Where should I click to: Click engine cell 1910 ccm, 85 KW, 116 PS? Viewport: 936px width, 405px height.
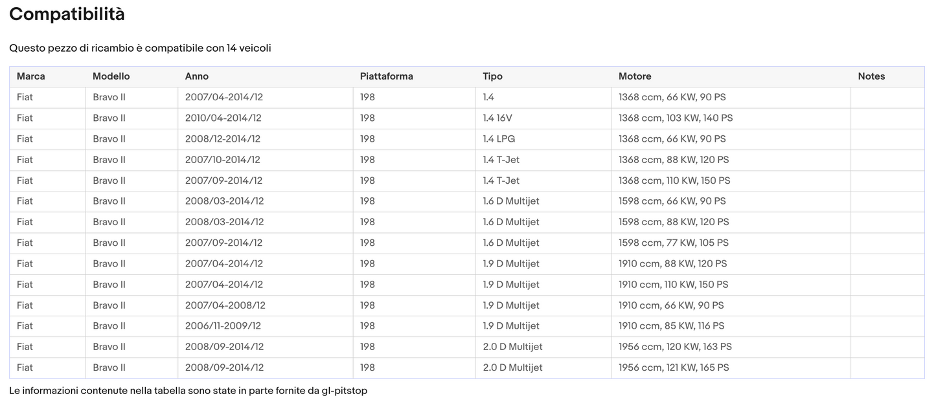click(x=671, y=325)
